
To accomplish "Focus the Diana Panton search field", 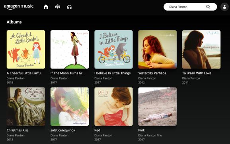I will (190, 7).
